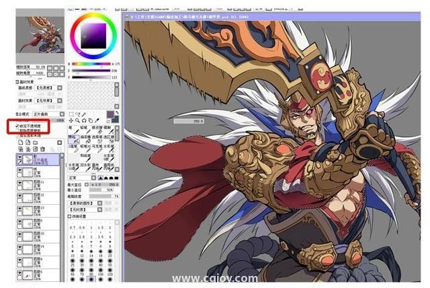Screen dimensions: 430x288
Task: Swap foreground and background colors arrow
Action: tap(117, 113)
